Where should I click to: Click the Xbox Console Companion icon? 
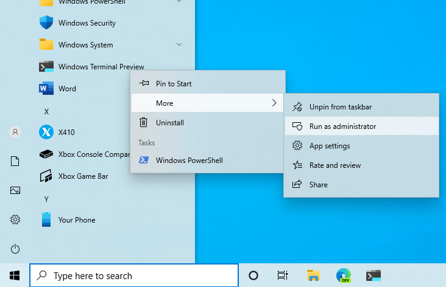(x=46, y=154)
